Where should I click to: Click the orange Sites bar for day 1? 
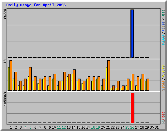[11, 75]
